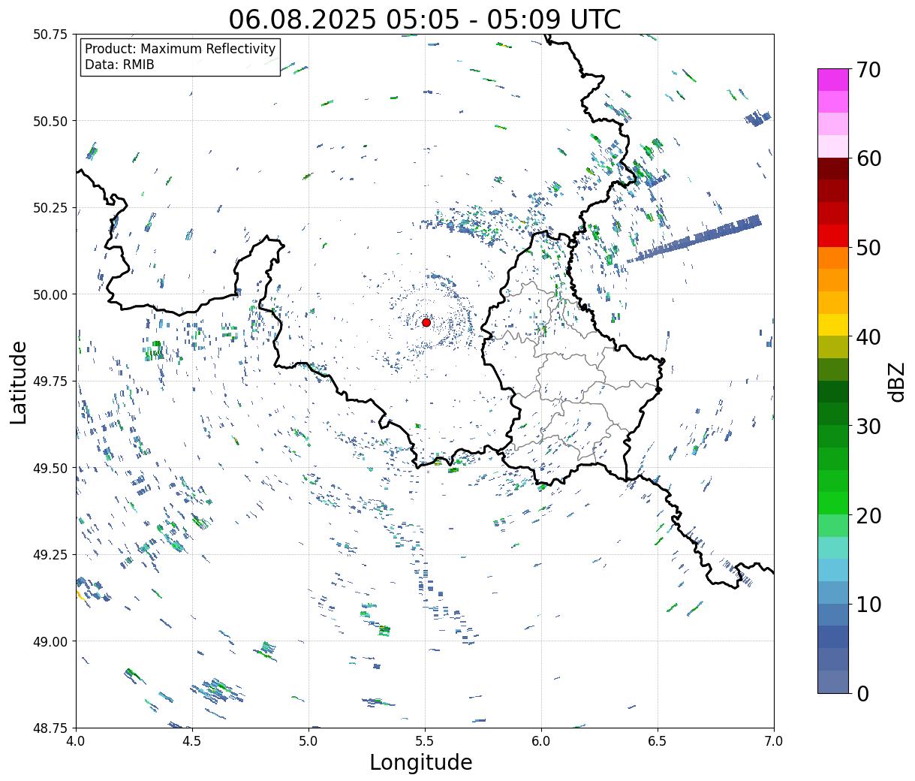Click the colorbar tick label 0
915x781 pixels.
(862, 693)
